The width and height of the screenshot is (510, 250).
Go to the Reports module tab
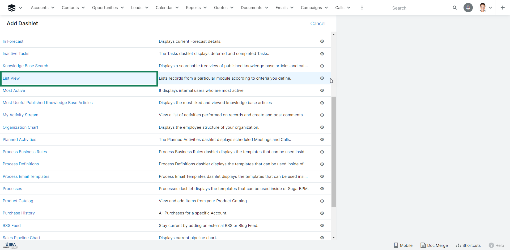pos(193,8)
